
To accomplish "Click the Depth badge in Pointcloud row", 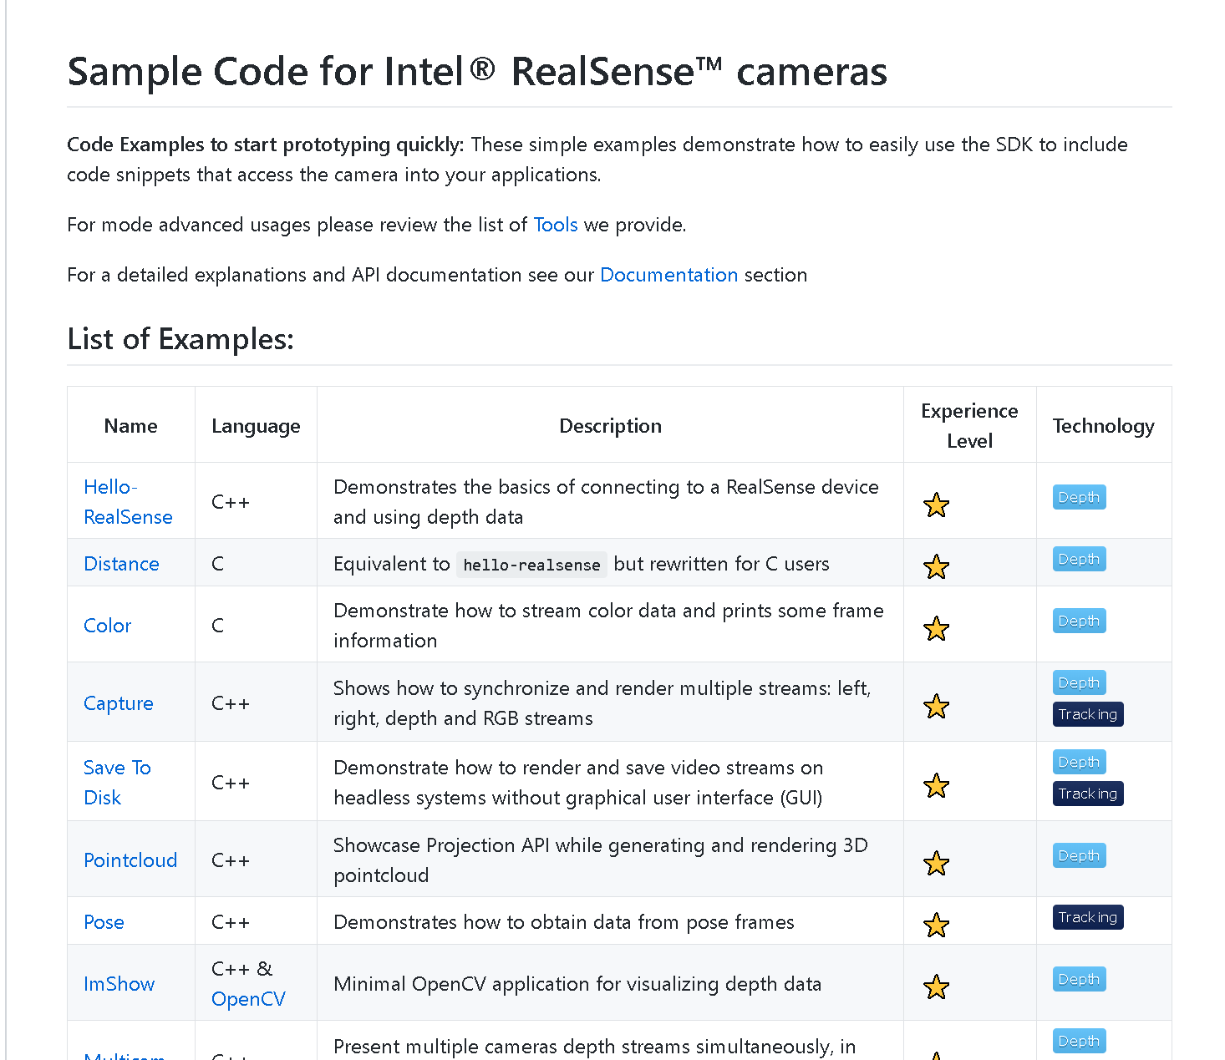I will 1079,855.
